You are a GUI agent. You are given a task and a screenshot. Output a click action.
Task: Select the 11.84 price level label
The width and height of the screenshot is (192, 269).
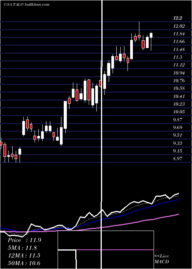(179, 34)
